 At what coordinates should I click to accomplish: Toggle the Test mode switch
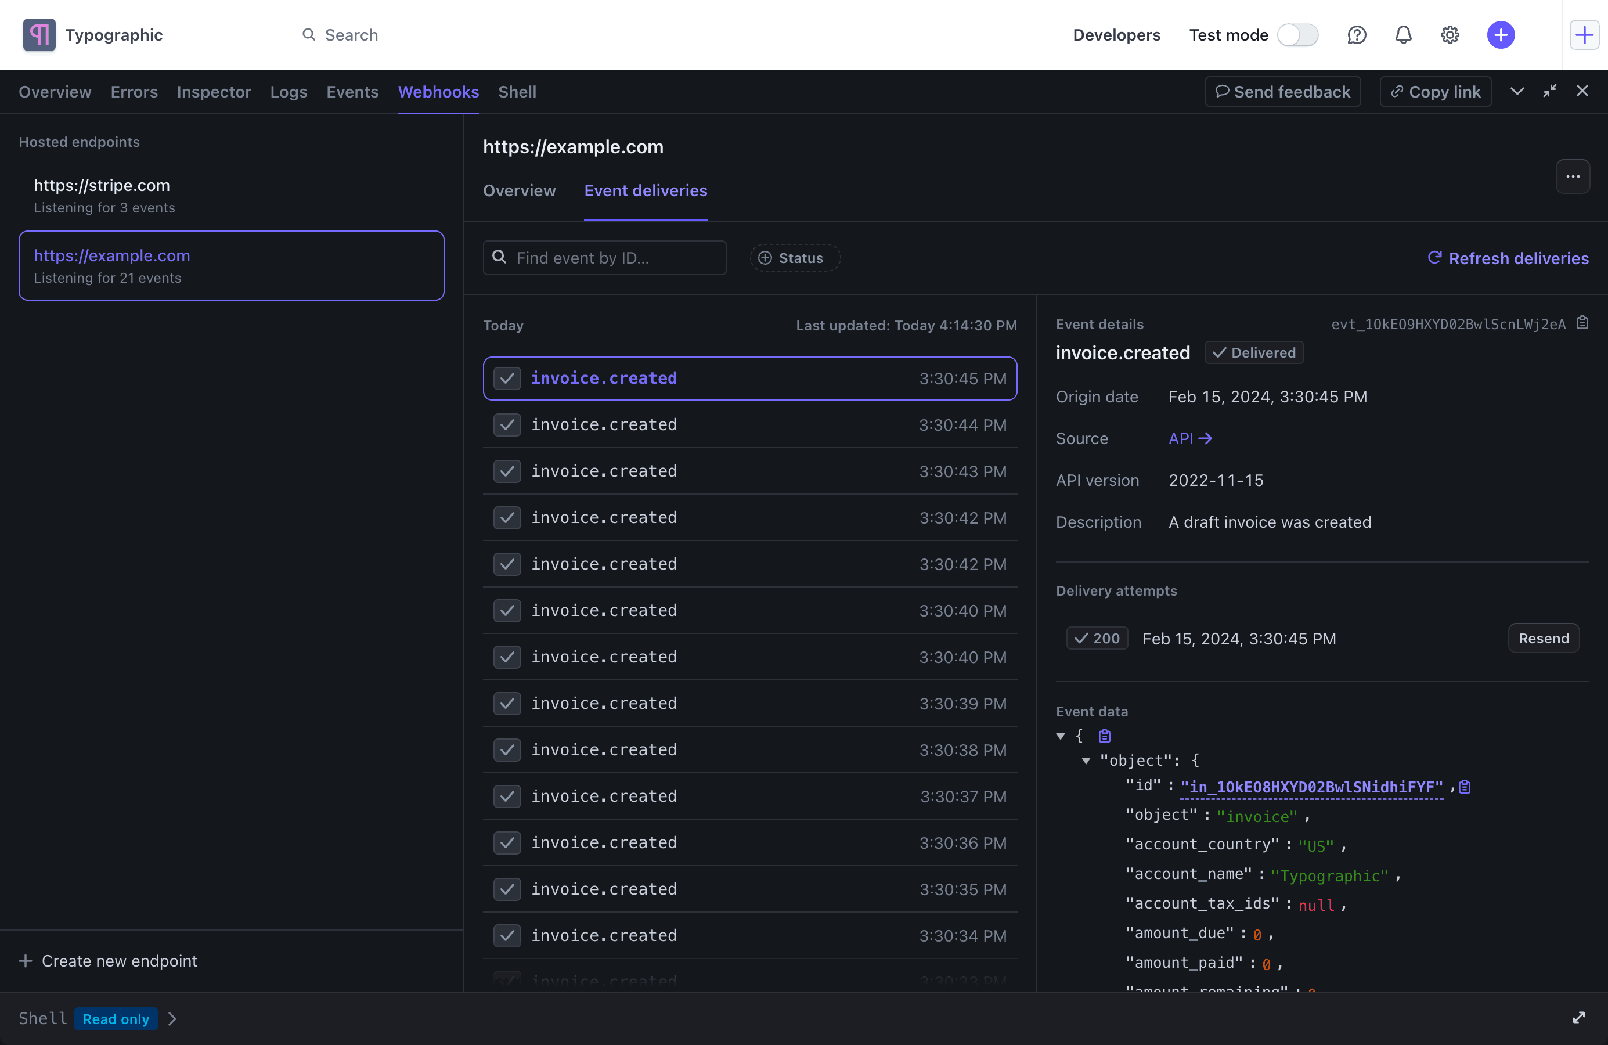(1297, 34)
